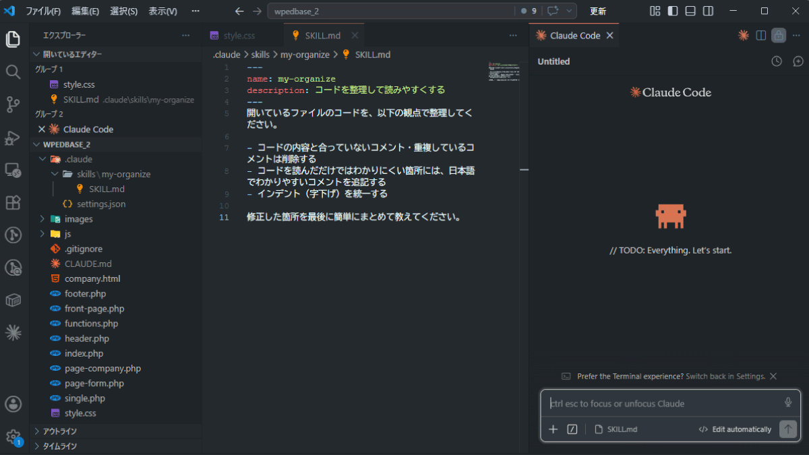
Task: Click the send arrow button
Action: click(788, 429)
